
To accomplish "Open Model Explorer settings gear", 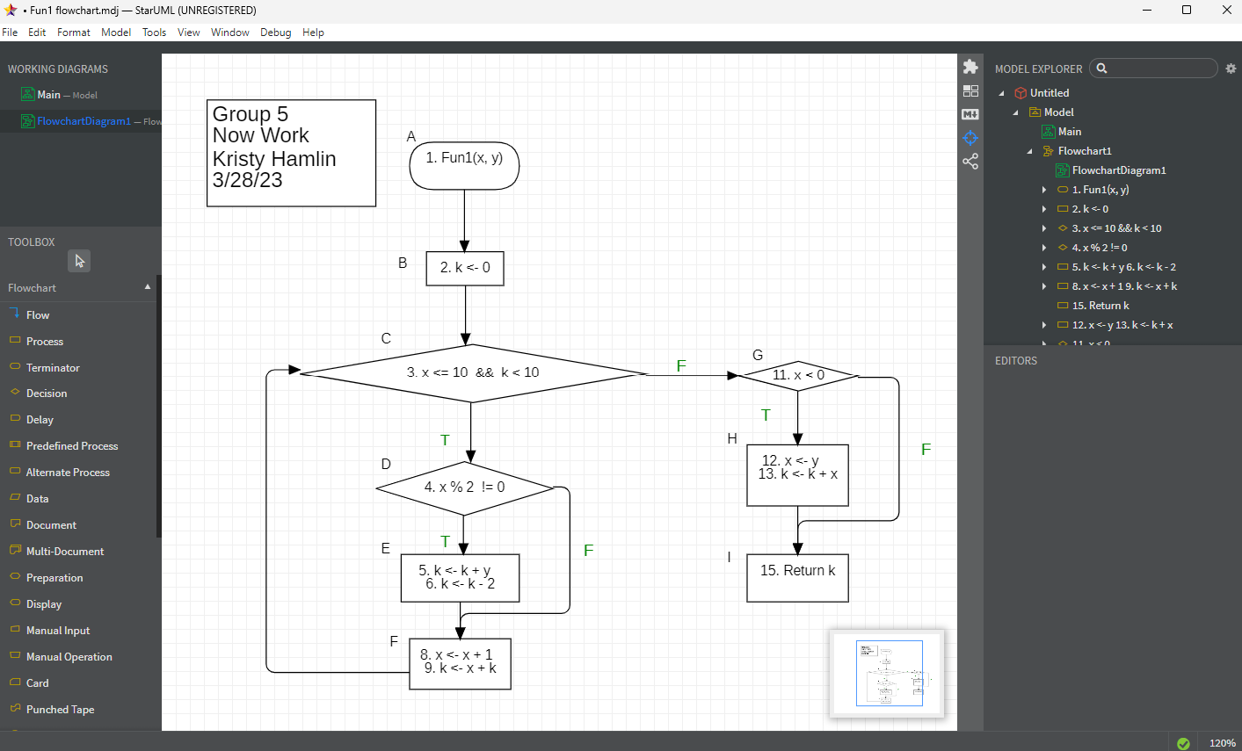I will 1231,69.
